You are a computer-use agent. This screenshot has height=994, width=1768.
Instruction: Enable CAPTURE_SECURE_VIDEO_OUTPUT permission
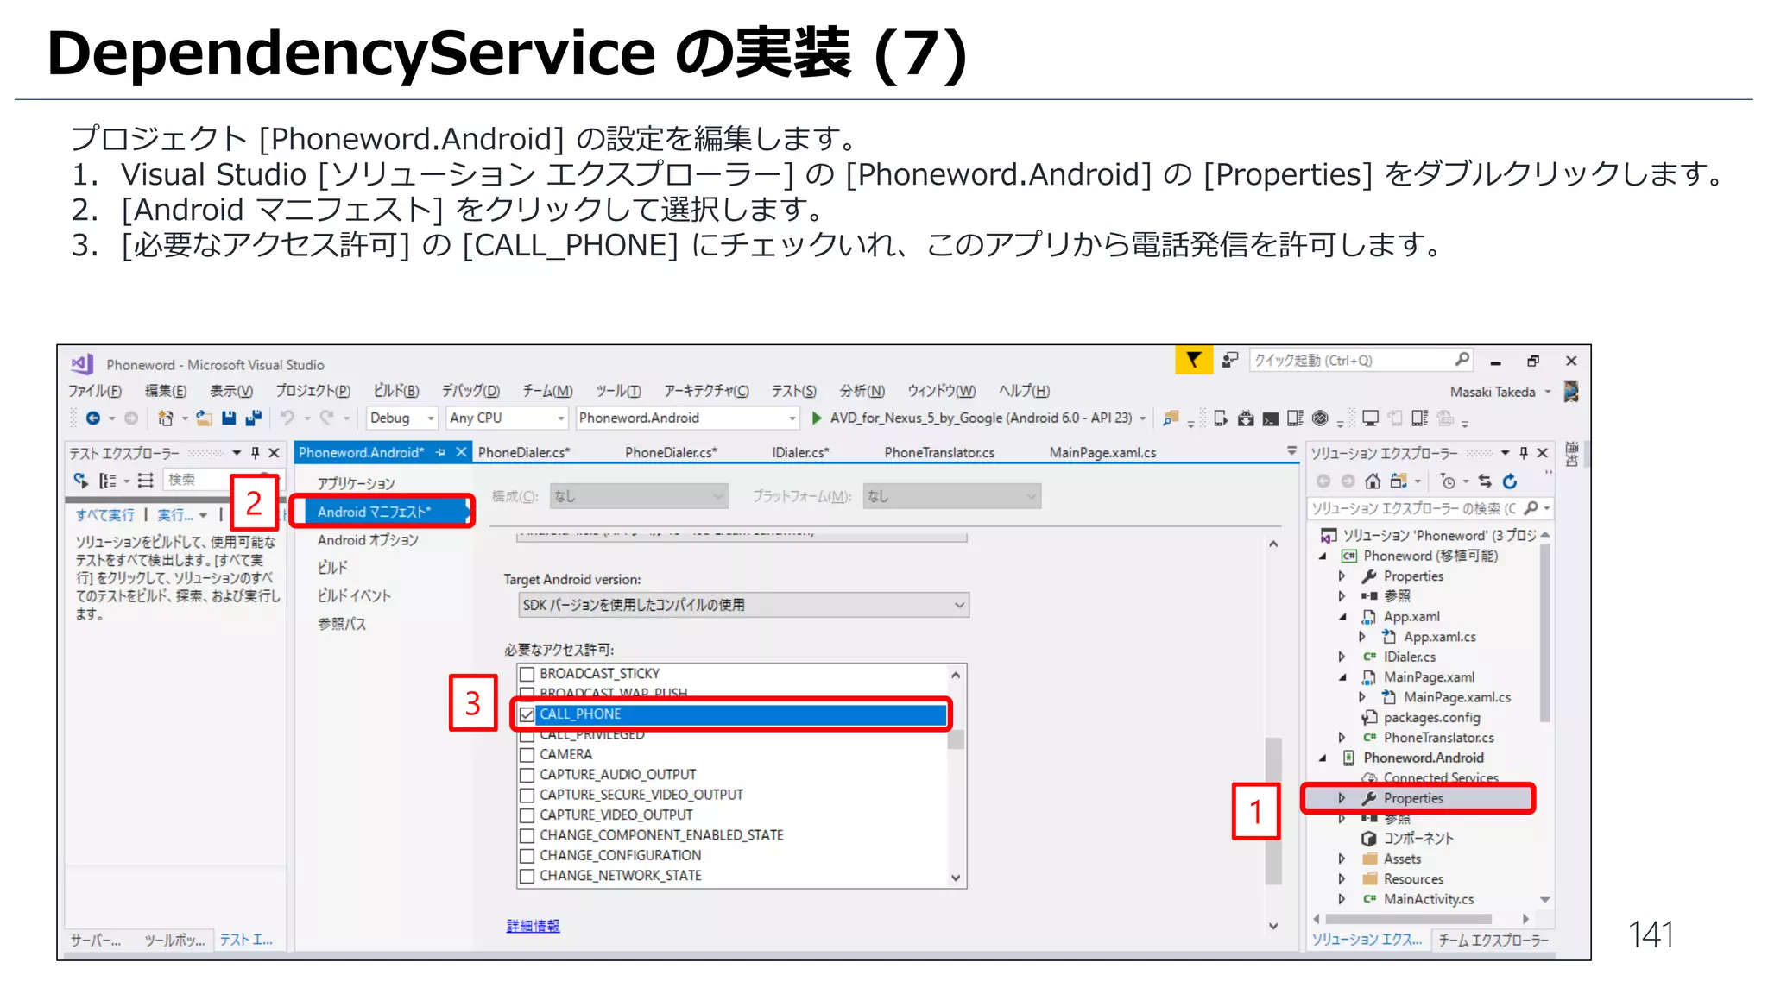pos(527,795)
